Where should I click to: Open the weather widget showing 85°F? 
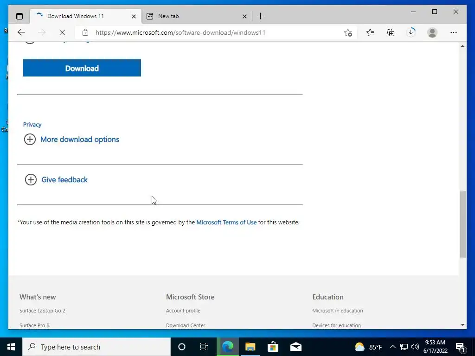[x=368, y=347]
